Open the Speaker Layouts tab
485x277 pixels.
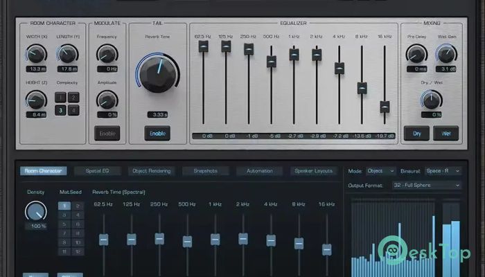click(x=312, y=171)
